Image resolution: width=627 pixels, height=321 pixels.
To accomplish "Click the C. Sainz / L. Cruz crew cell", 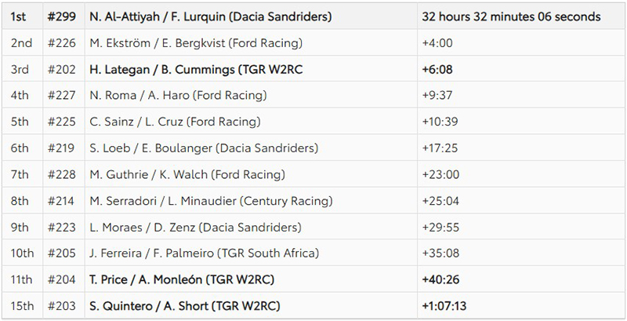I will (176, 122).
